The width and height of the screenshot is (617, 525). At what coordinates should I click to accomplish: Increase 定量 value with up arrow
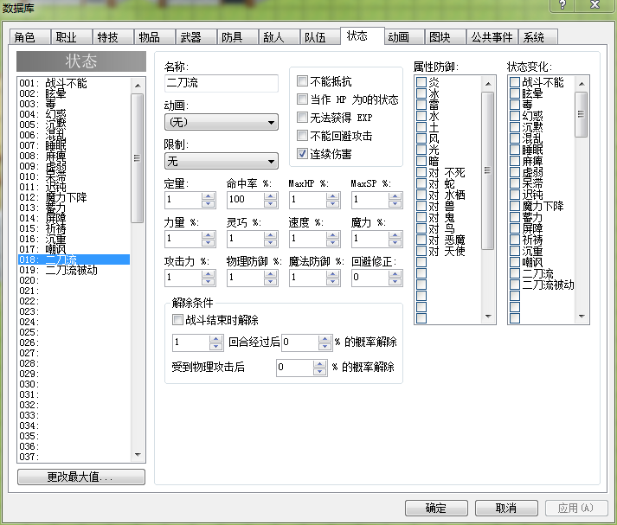[x=209, y=195]
